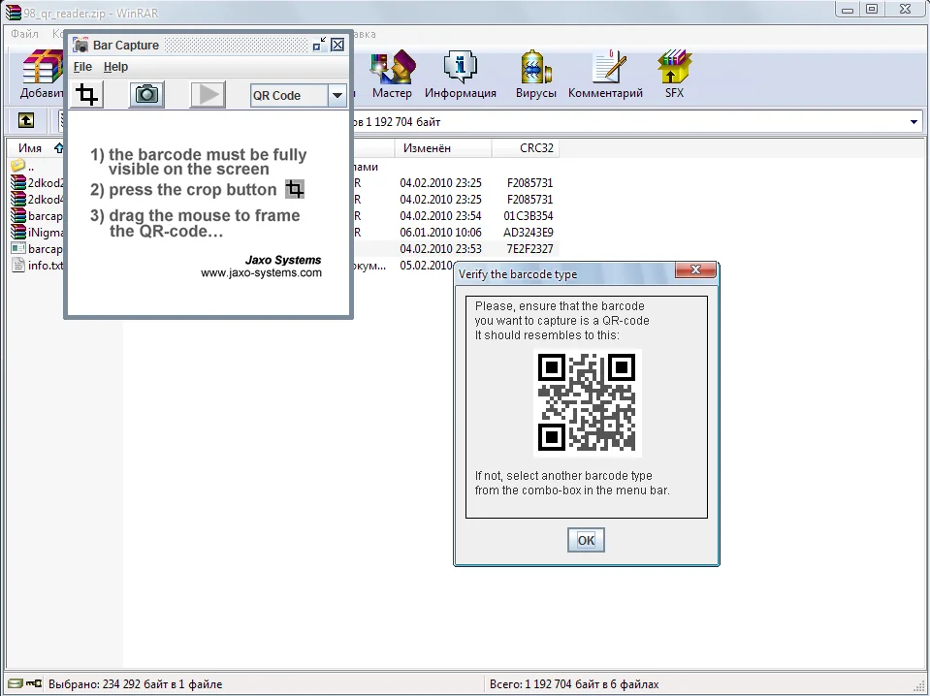This screenshot has width=930, height=696.
Task: Click the sample QR code image in dialog
Action: (x=587, y=403)
